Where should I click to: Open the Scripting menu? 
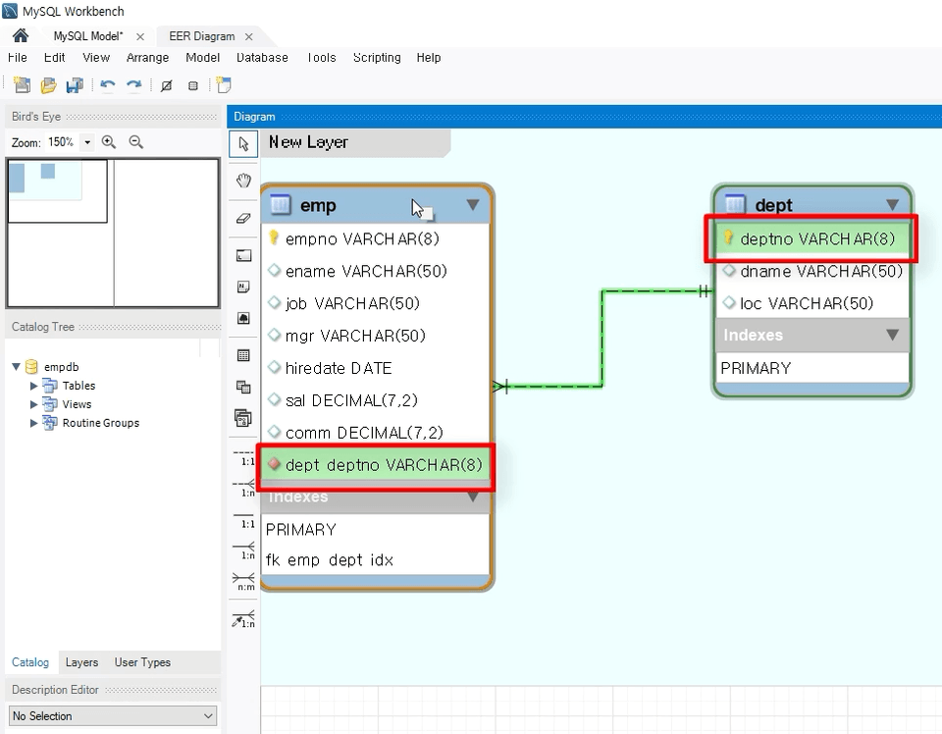point(377,58)
